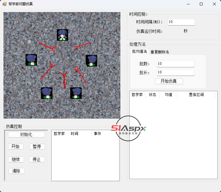Click the 哲学家 column header in results table
This screenshot has width=221, height=192.
coord(137,95)
